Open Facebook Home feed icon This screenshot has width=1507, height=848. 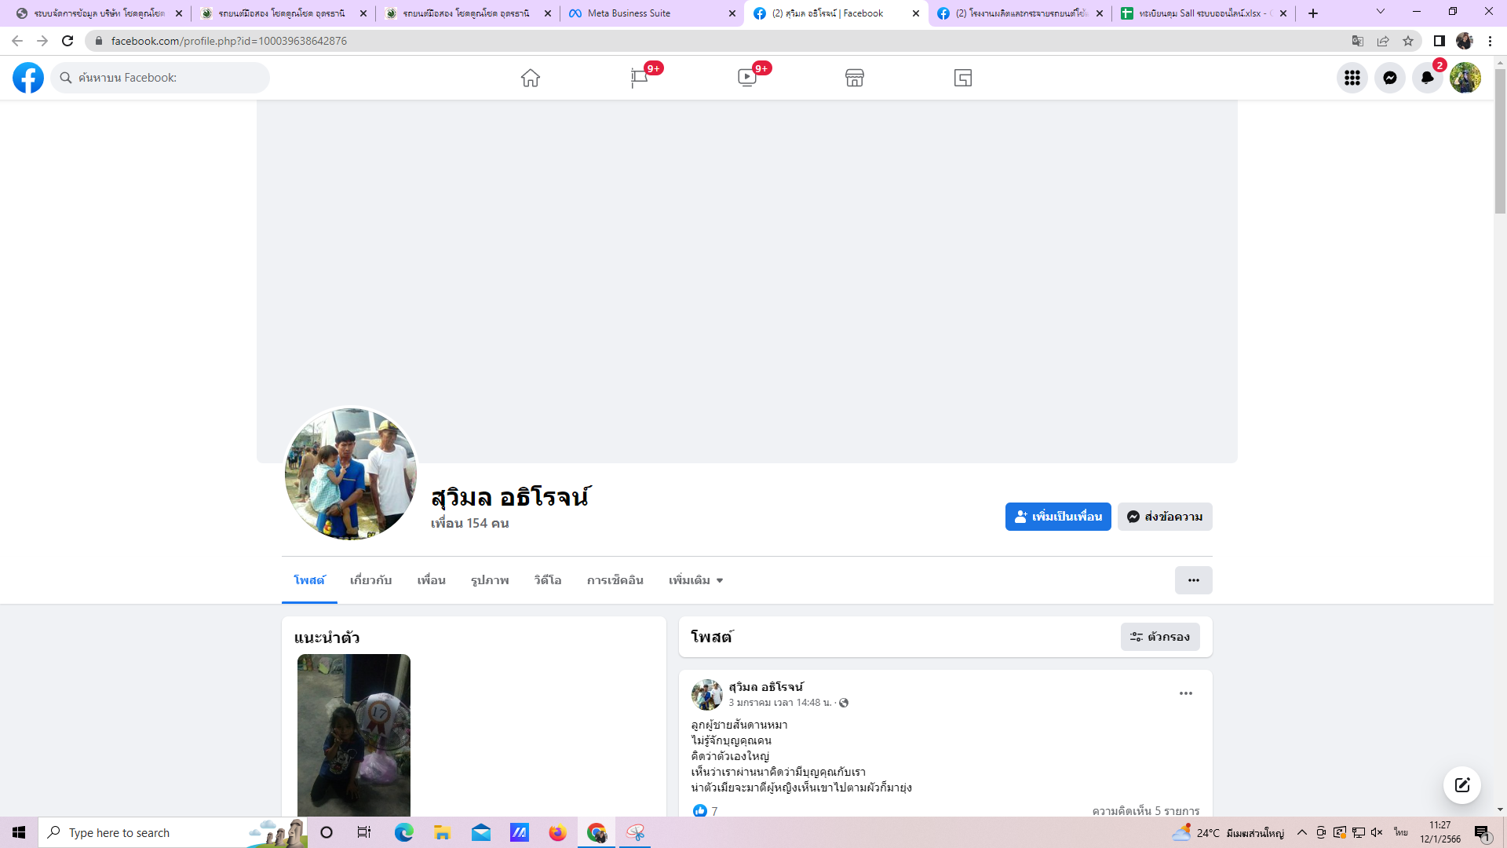click(531, 78)
